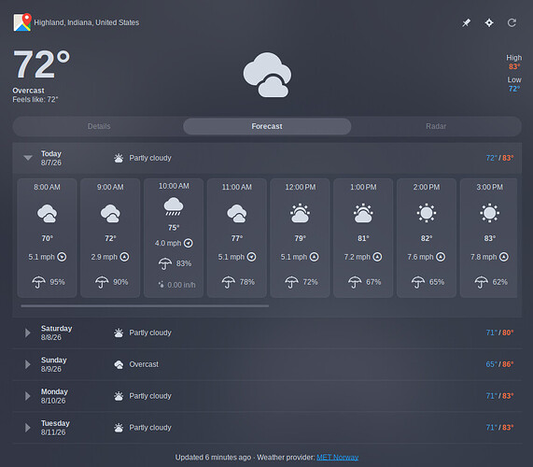This screenshot has height=467, width=533.
Task: Select the Forecast tab
Action: point(267,126)
